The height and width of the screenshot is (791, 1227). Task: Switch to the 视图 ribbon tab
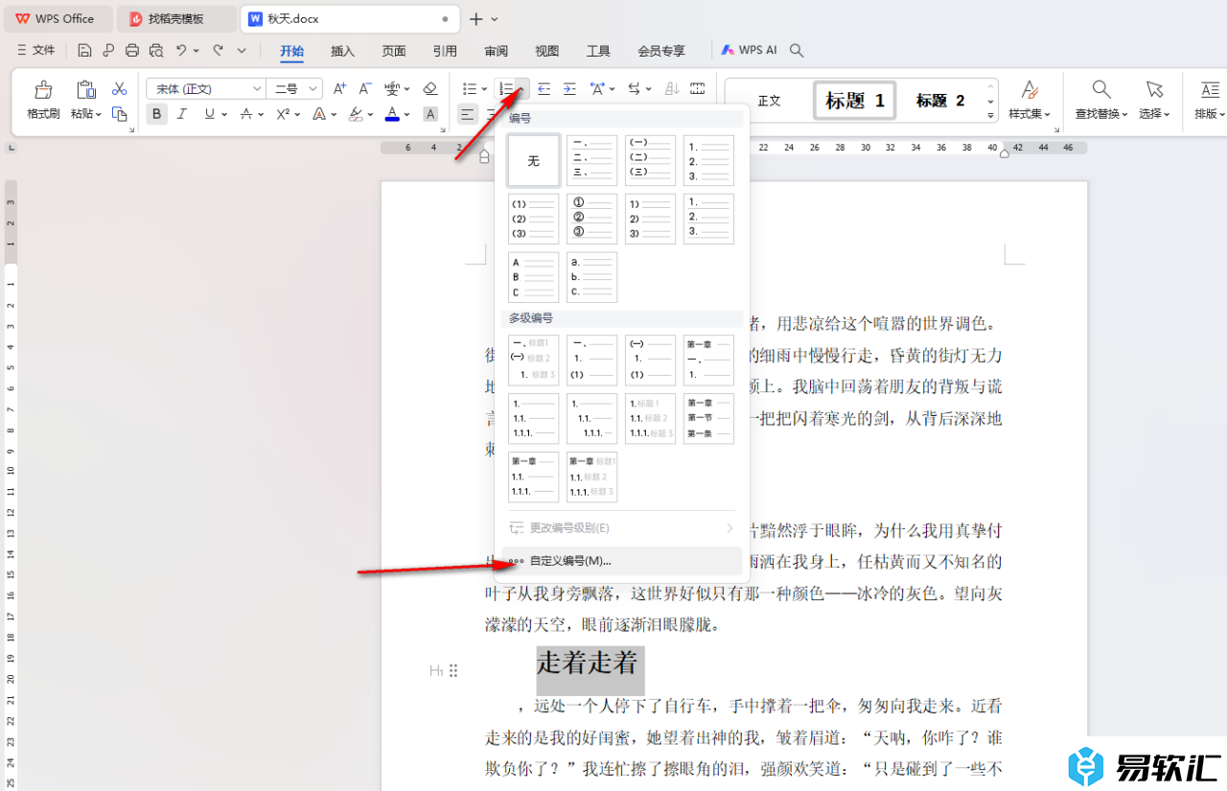[546, 51]
